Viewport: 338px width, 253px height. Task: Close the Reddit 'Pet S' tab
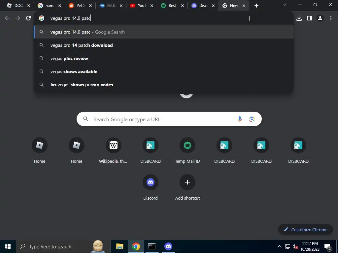(x=90, y=6)
